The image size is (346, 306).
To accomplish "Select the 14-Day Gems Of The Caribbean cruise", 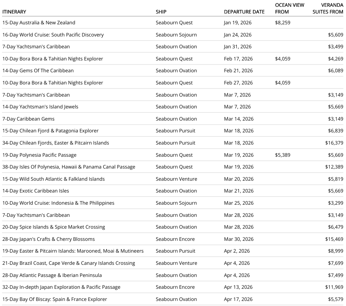I will [38, 71].
